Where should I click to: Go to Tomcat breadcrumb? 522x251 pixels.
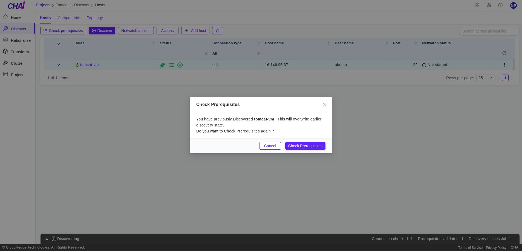62,5
